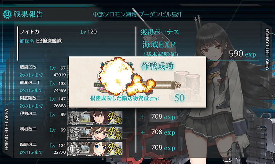
Task: Click the plus sign beside the top 708 exp
Action: click(142, 117)
